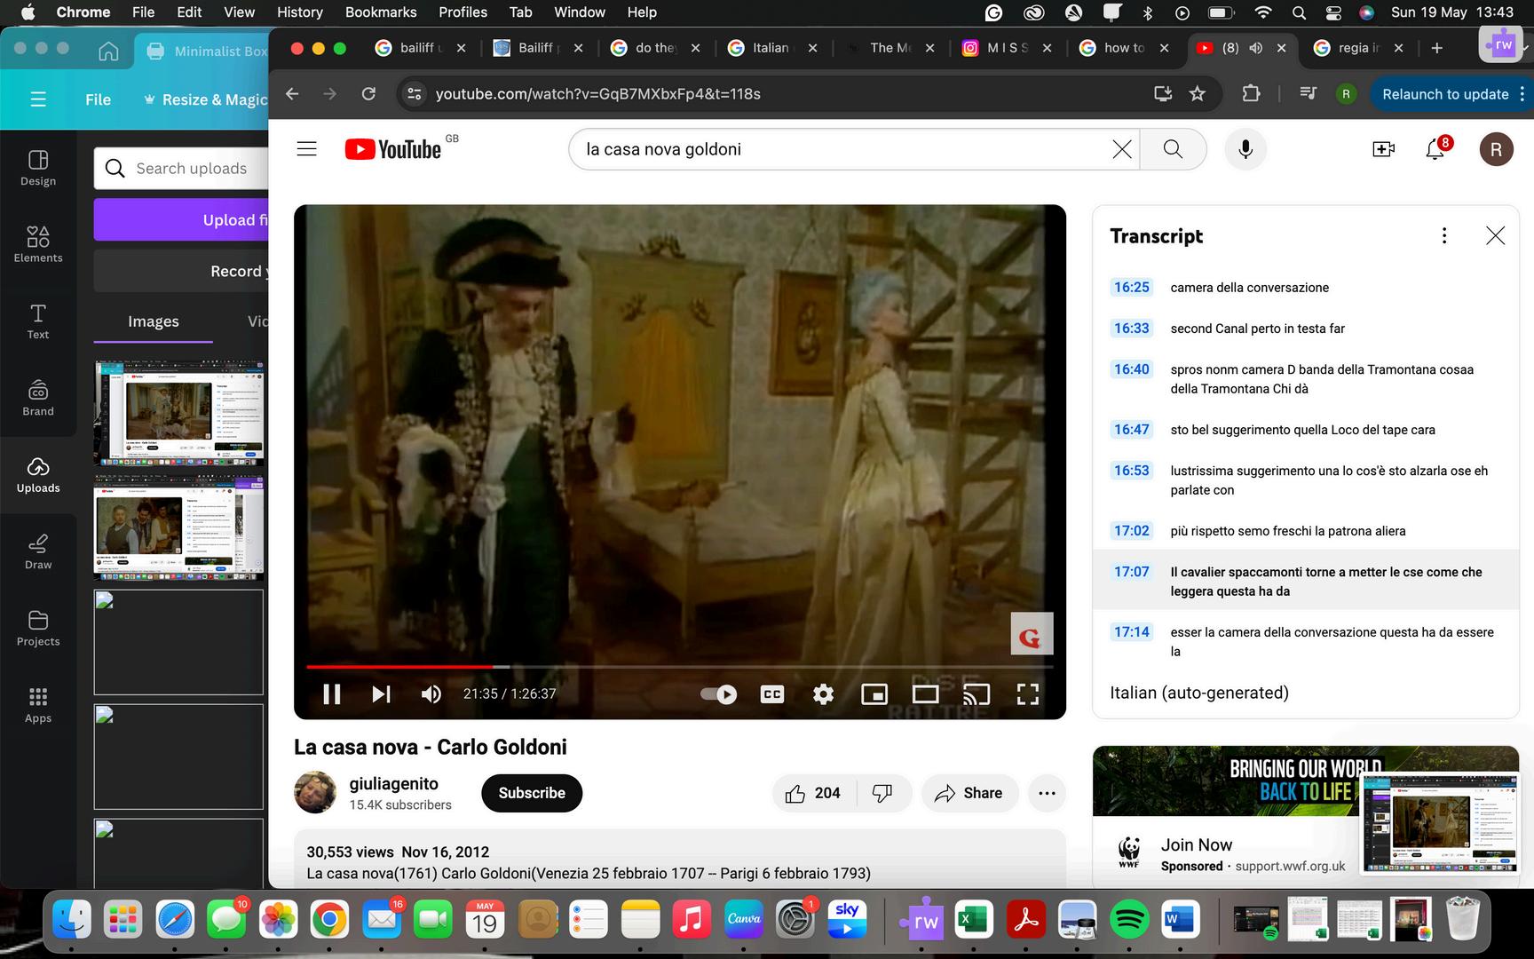
Task: Subscribe to giuliagenito channel
Action: [532, 793]
